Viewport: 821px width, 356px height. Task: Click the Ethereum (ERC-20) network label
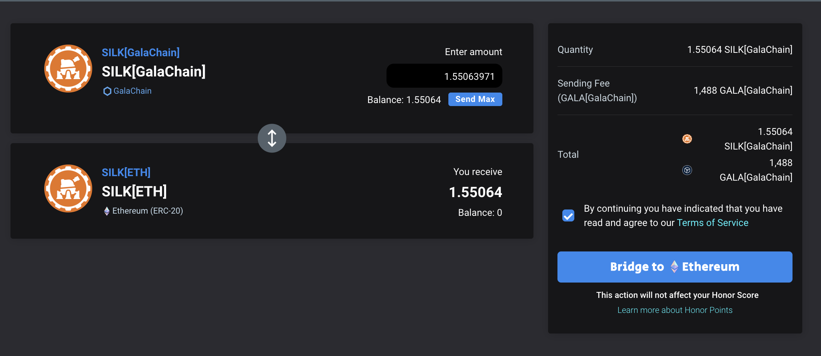pyautogui.click(x=148, y=211)
